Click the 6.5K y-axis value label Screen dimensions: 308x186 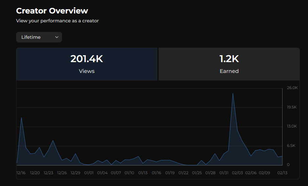click(292, 146)
